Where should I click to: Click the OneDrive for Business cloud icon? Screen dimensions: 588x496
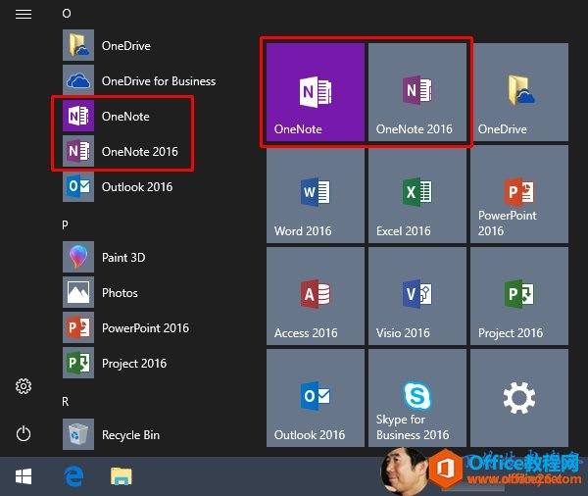(x=78, y=80)
